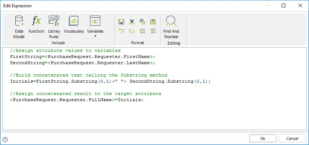This screenshot has height=145, width=309.
Task: Redo the last undone edit
Action: click(132, 31)
